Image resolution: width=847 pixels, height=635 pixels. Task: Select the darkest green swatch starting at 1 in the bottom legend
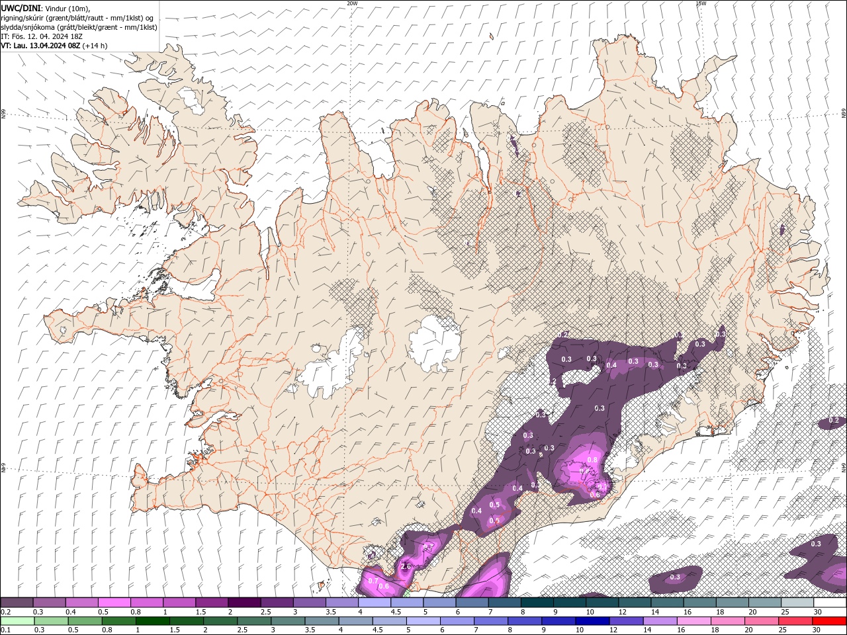coord(153,621)
